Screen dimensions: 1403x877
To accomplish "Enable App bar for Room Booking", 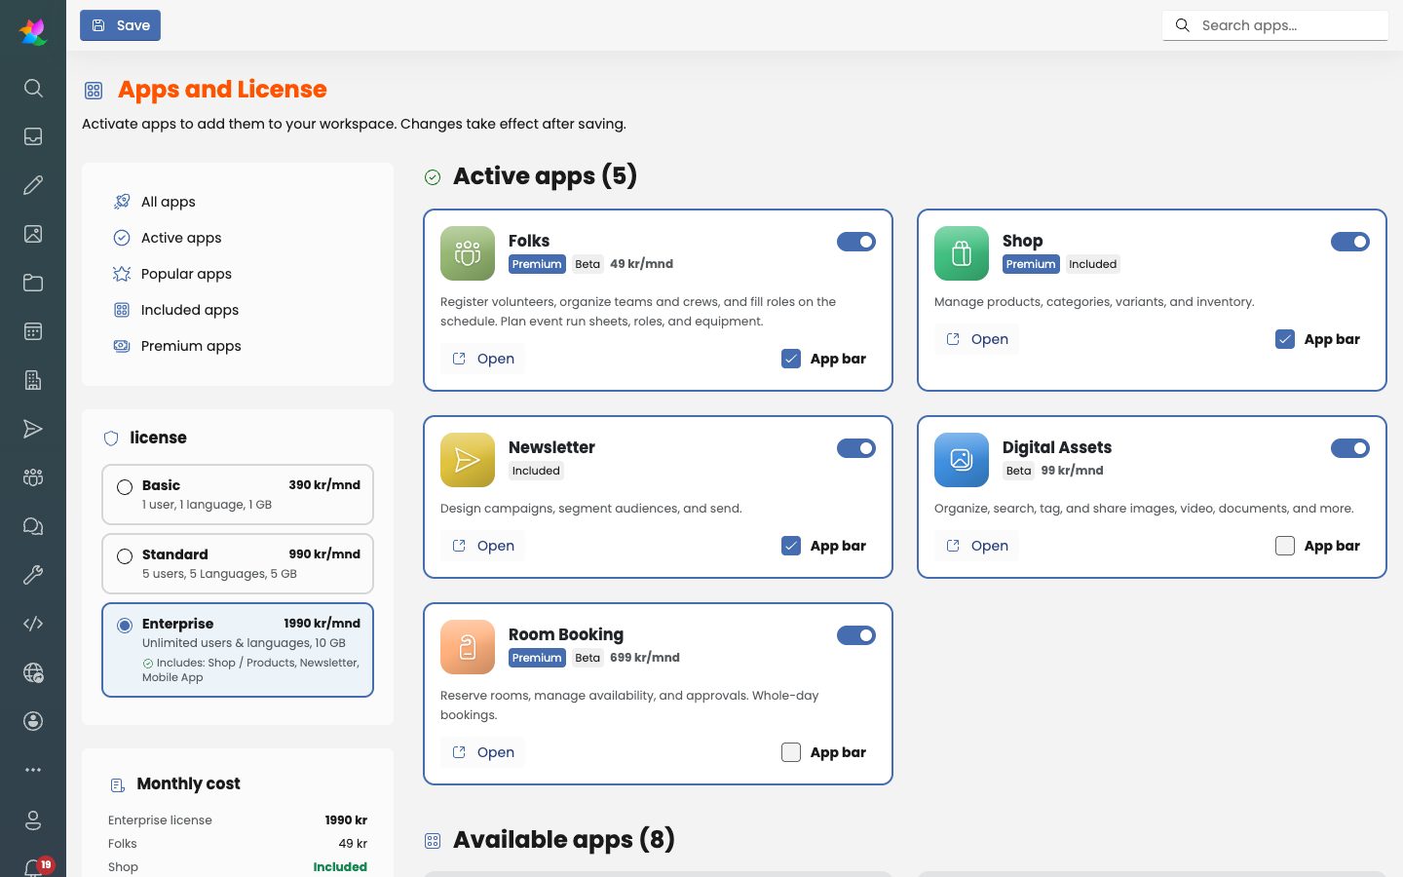I will 791,752.
